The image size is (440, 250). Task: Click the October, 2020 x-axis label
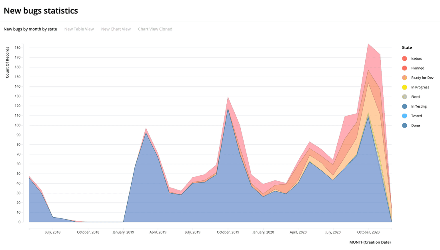(368, 232)
